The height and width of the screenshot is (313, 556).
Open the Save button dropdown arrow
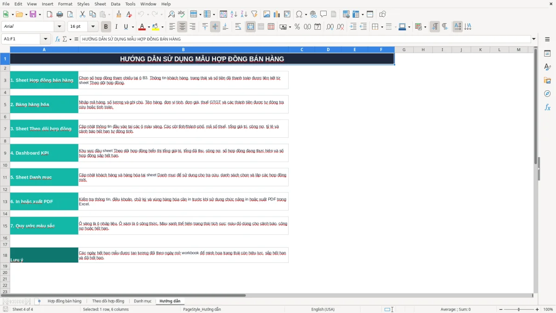click(39, 14)
